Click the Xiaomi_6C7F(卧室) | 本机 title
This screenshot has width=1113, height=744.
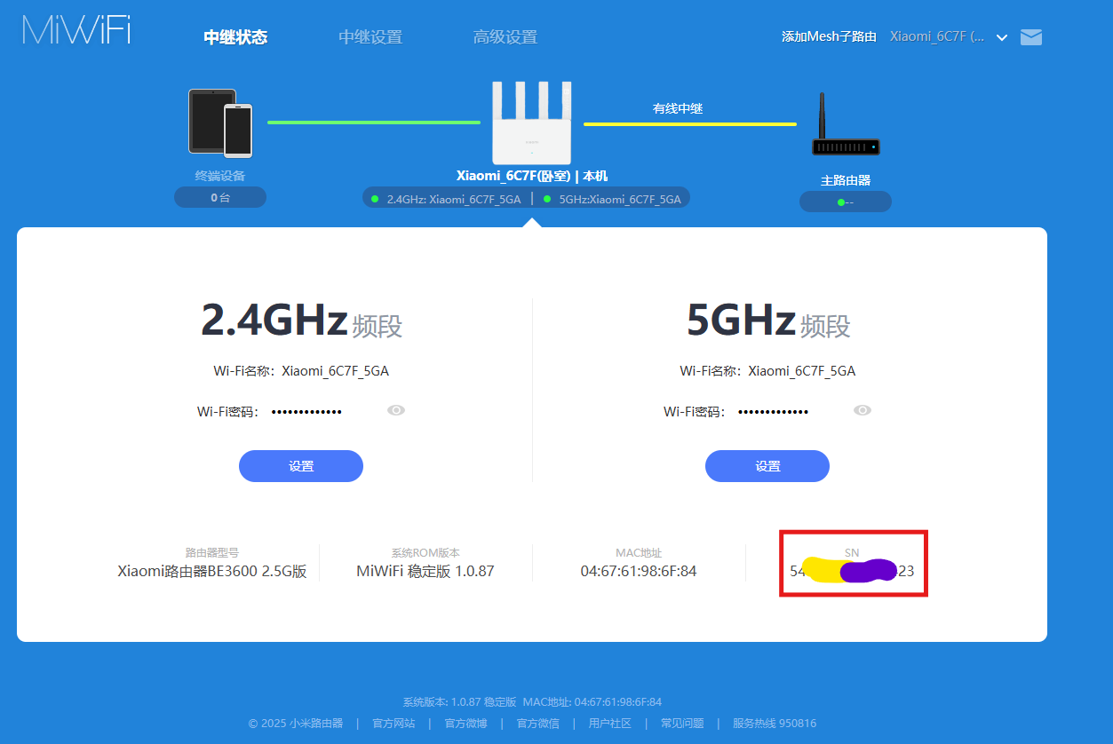click(532, 176)
